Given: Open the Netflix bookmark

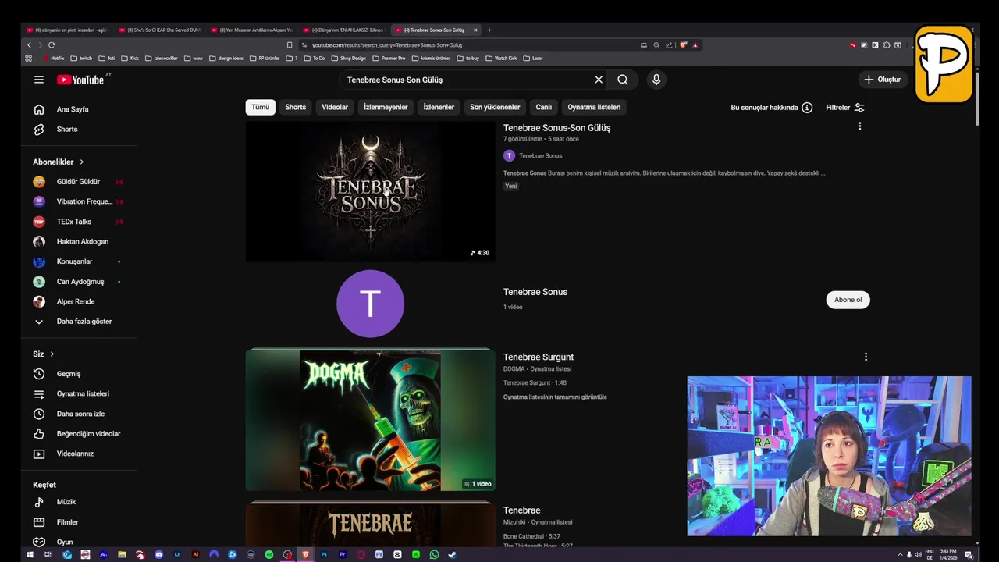Looking at the screenshot, I should (54, 59).
